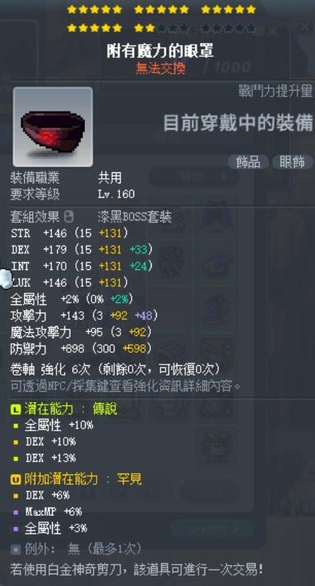Click the 無法交換 red label

pos(160,68)
